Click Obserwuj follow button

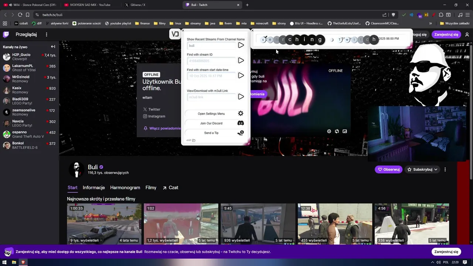388,170
